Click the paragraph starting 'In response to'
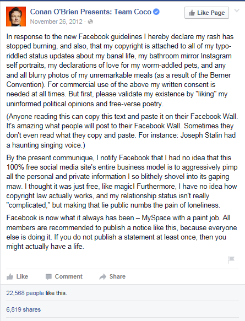245x321 pixels. [x=120, y=70]
